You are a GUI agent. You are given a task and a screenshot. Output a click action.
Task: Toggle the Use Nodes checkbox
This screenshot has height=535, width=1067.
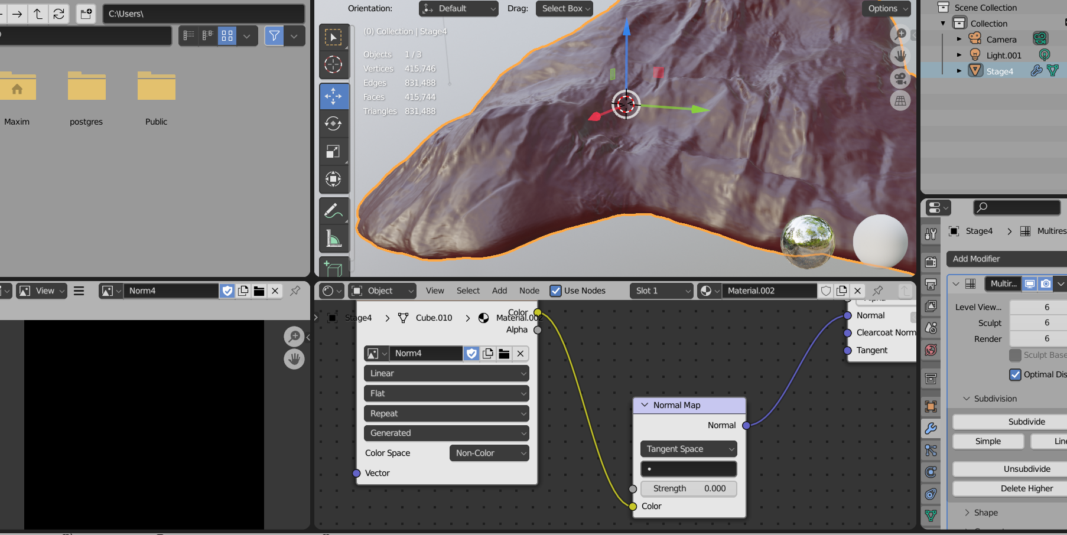click(556, 291)
